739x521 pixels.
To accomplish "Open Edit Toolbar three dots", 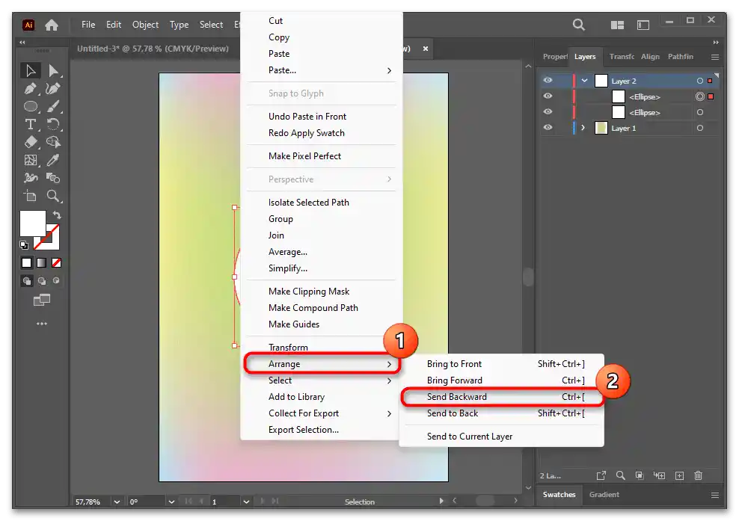I will point(41,324).
